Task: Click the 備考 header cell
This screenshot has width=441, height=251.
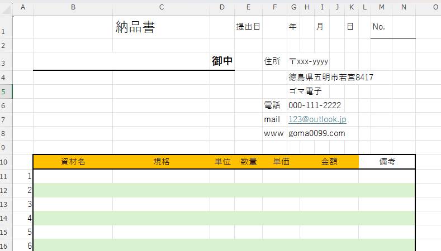Action: [387, 162]
